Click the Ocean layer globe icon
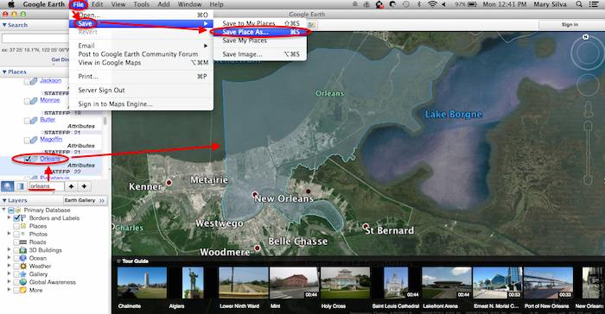This screenshot has width=605, height=314. pos(23,258)
